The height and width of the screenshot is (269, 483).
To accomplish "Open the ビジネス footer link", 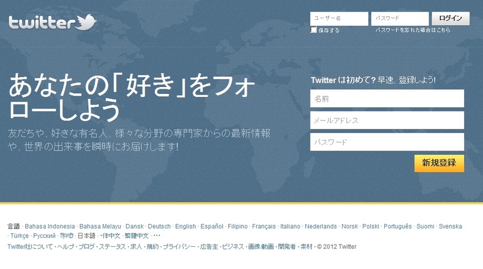I will pyautogui.click(x=233, y=247).
